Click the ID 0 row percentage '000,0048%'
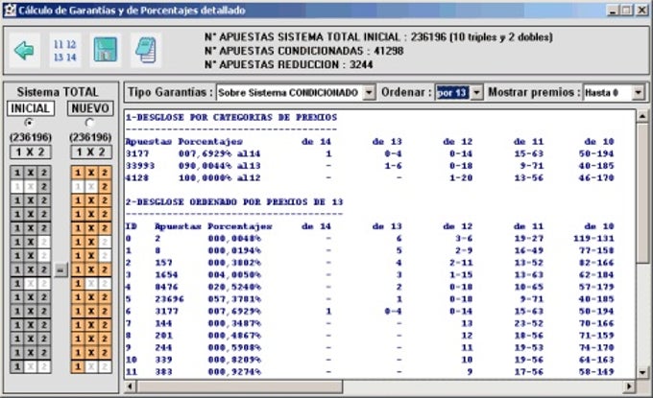The image size is (653, 398). (x=234, y=239)
